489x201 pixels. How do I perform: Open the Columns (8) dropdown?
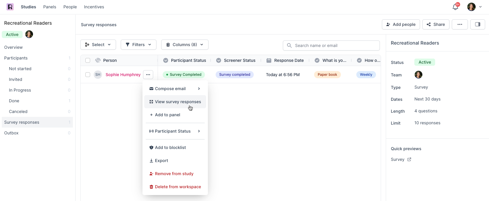185,45
